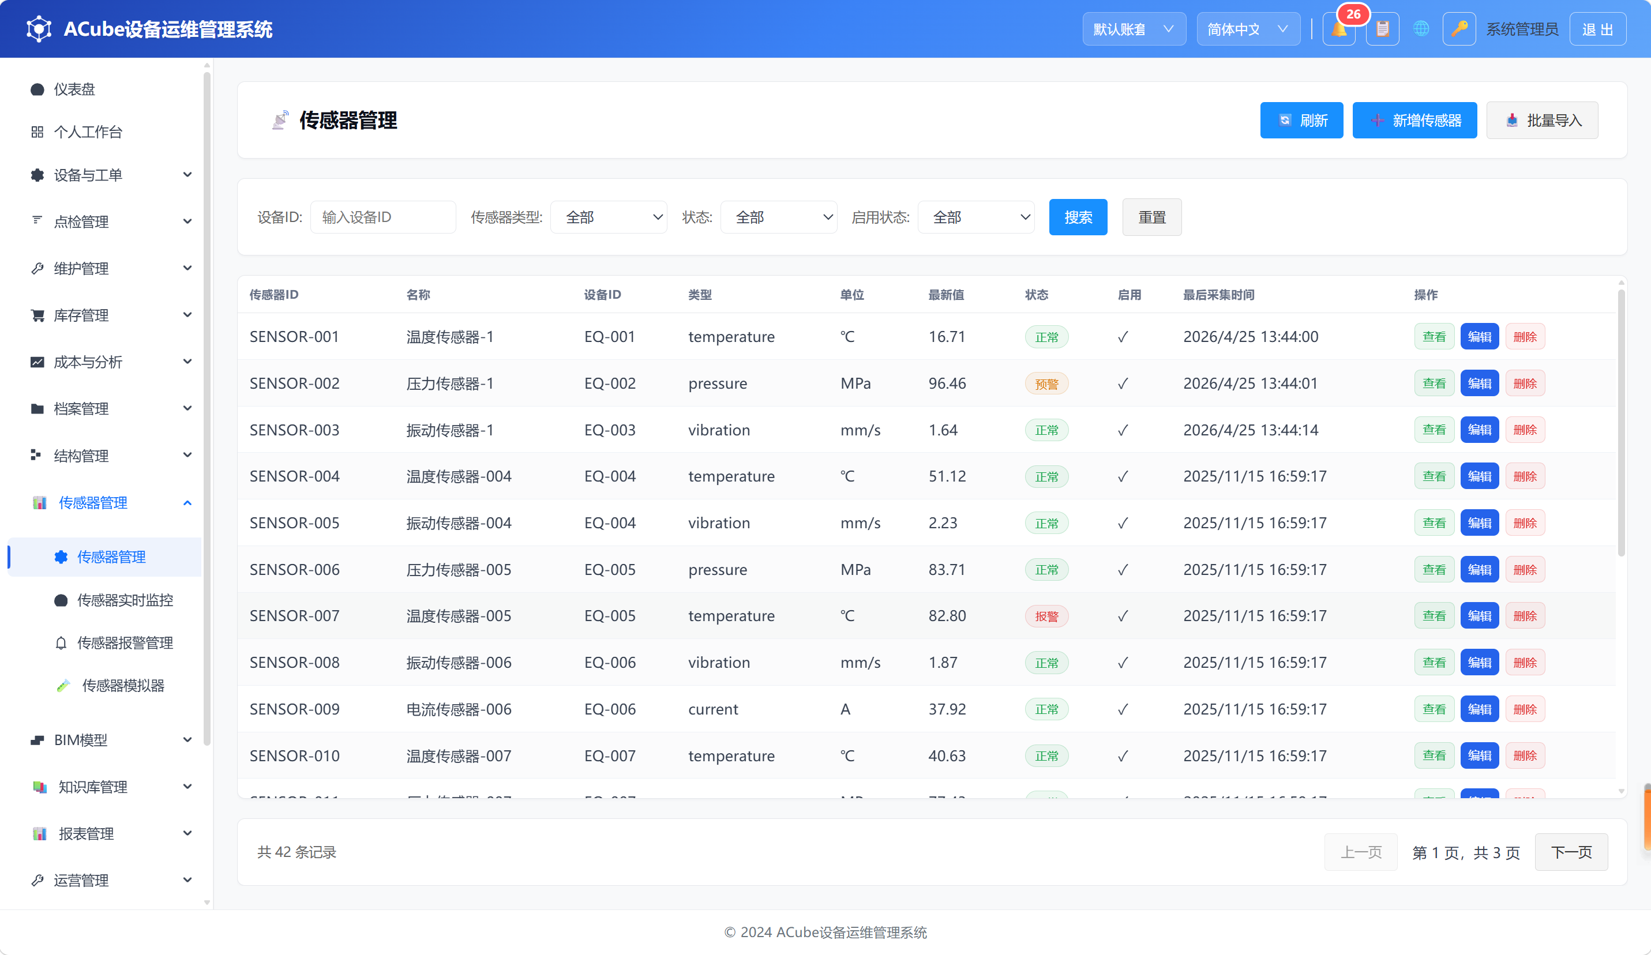Collapse the 传感器管理 parent menu
This screenshot has width=1651, height=955.
click(106, 502)
